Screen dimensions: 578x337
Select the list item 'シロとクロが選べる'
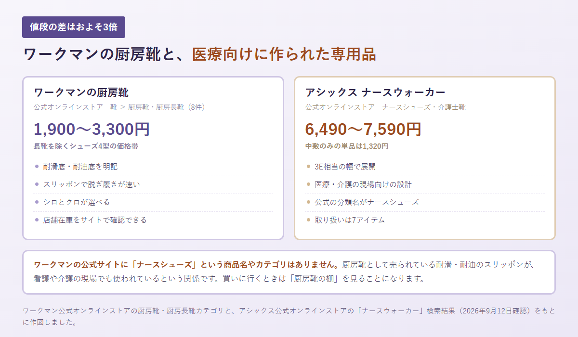[154, 202]
